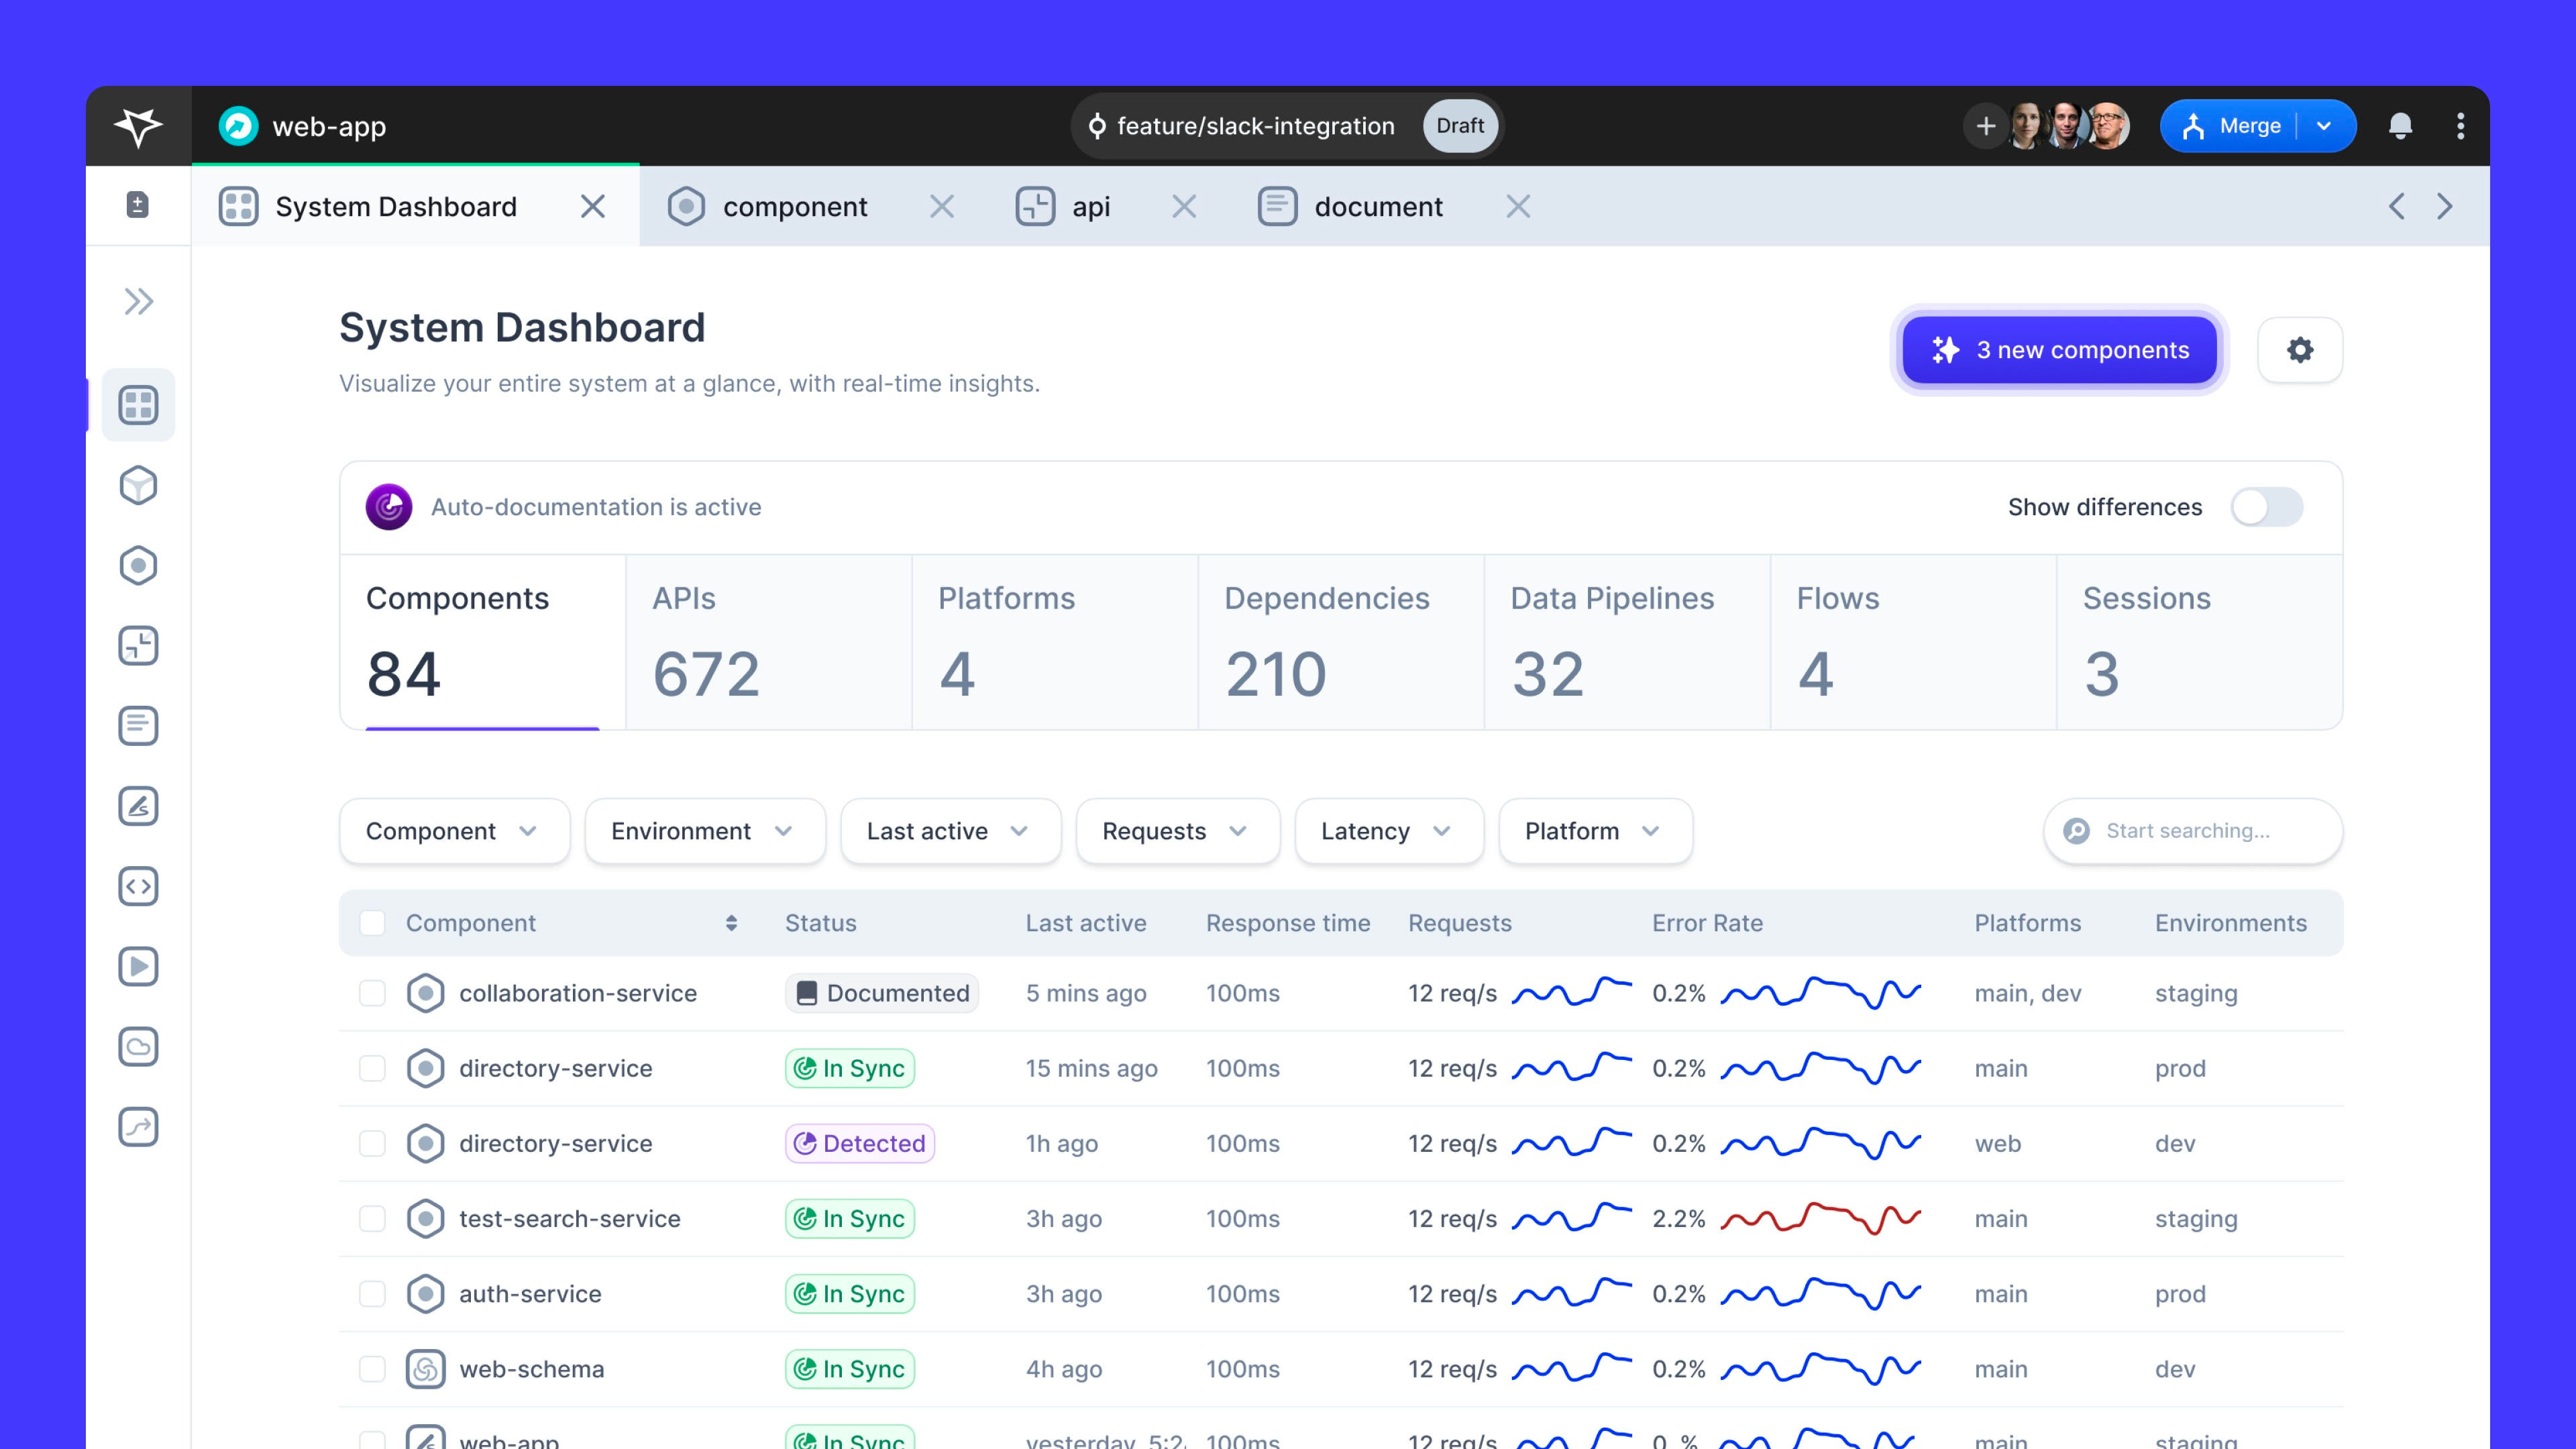Check the test-search-service row checkbox
The image size is (2576, 1449).
coord(372,1218)
